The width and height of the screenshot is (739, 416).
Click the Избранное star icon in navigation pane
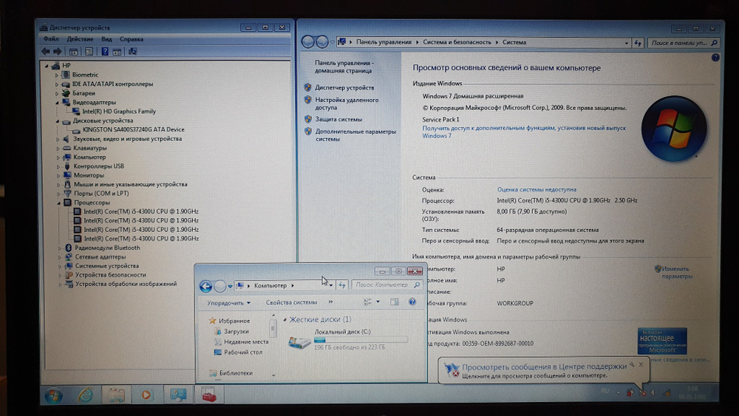(212, 321)
